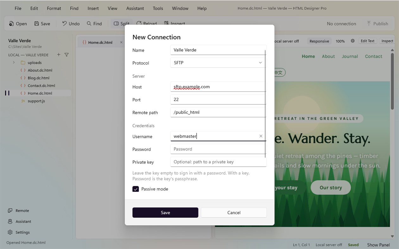Image resolution: width=399 pixels, height=249 pixels.
Task: Open the Help menu
Action: click(x=202, y=9)
